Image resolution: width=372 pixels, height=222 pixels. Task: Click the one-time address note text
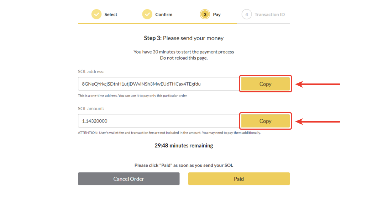coord(132,96)
